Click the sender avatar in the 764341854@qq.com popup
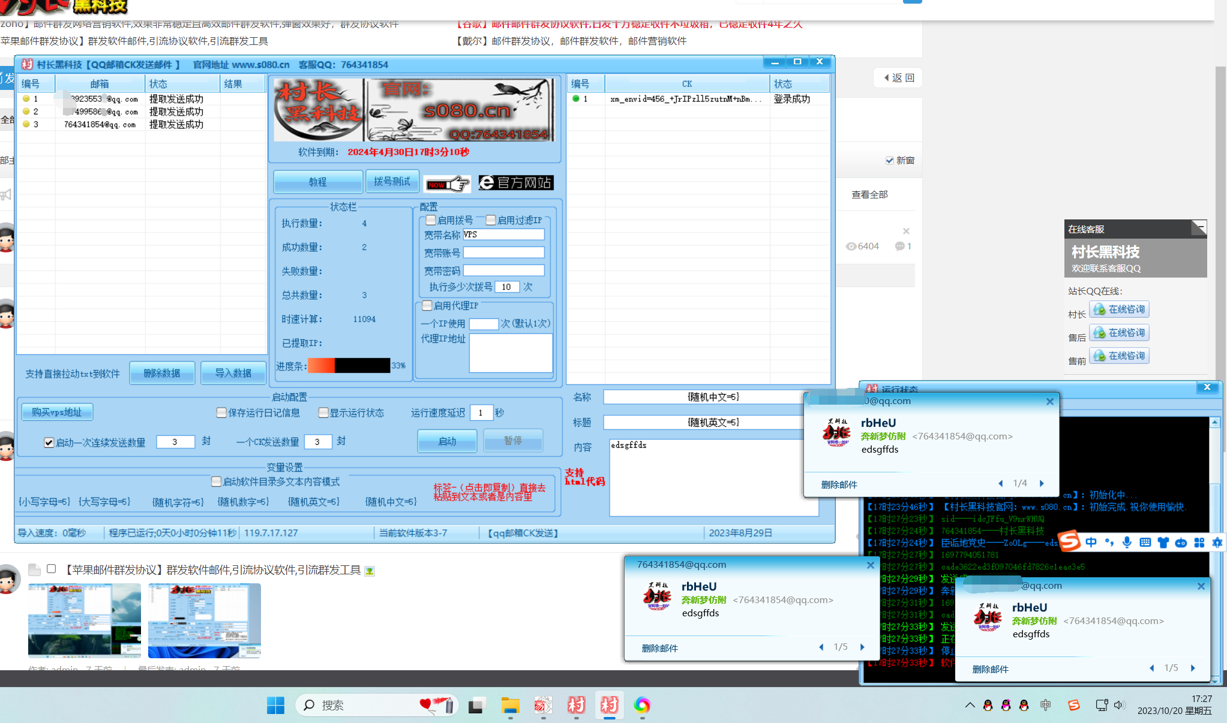This screenshot has height=723, width=1227. coord(657,596)
